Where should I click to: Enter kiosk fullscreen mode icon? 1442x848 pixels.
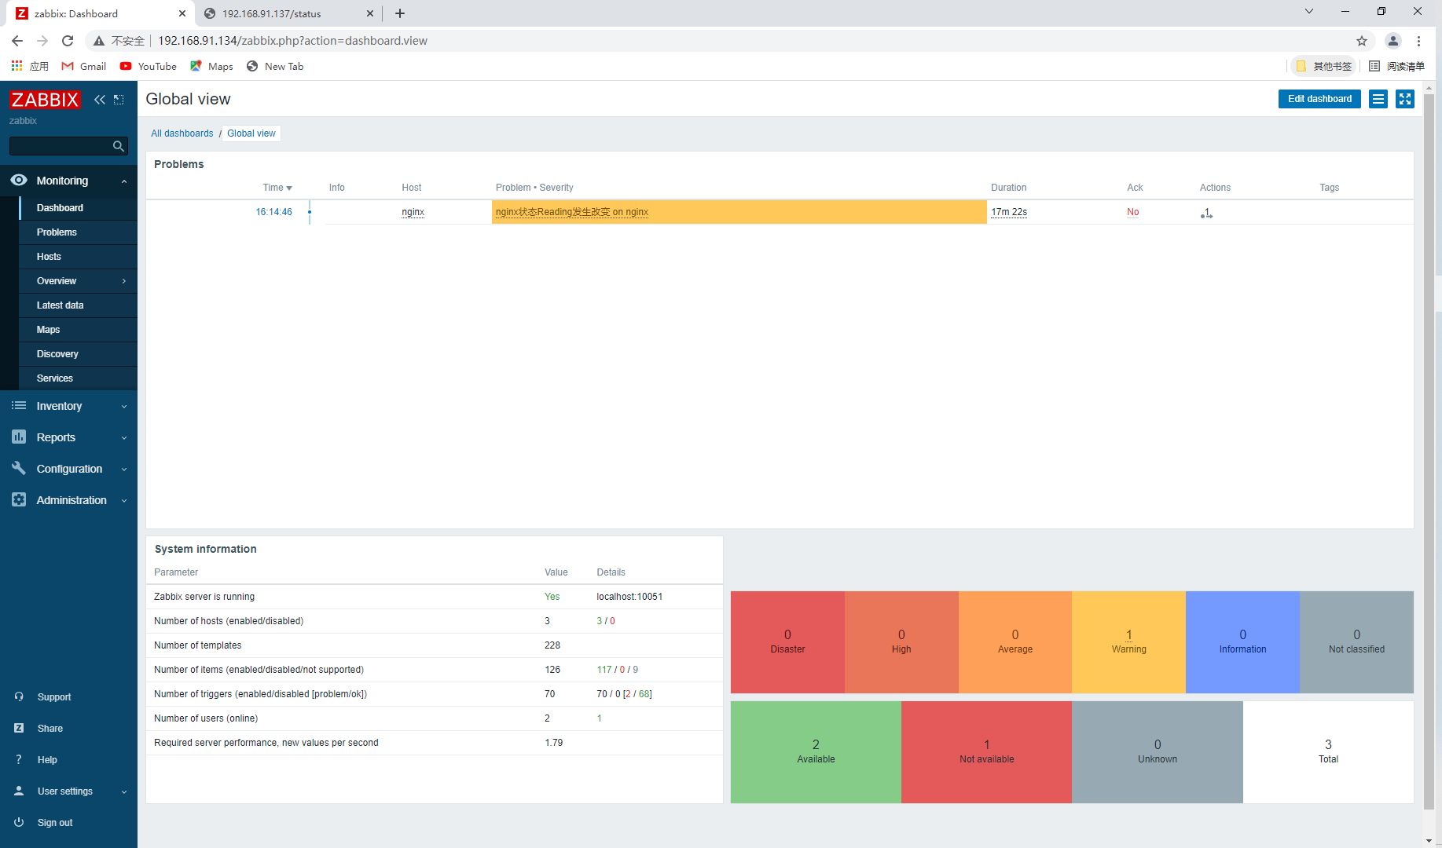click(1405, 99)
